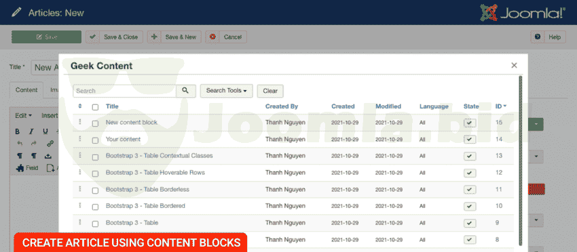Screen dimensions: 577x252
Task: Click the undo arrow in editor toolbar
Action: [20, 144]
